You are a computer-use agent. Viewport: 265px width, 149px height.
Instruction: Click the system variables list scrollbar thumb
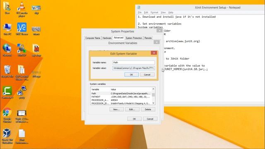click(x=153, y=95)
